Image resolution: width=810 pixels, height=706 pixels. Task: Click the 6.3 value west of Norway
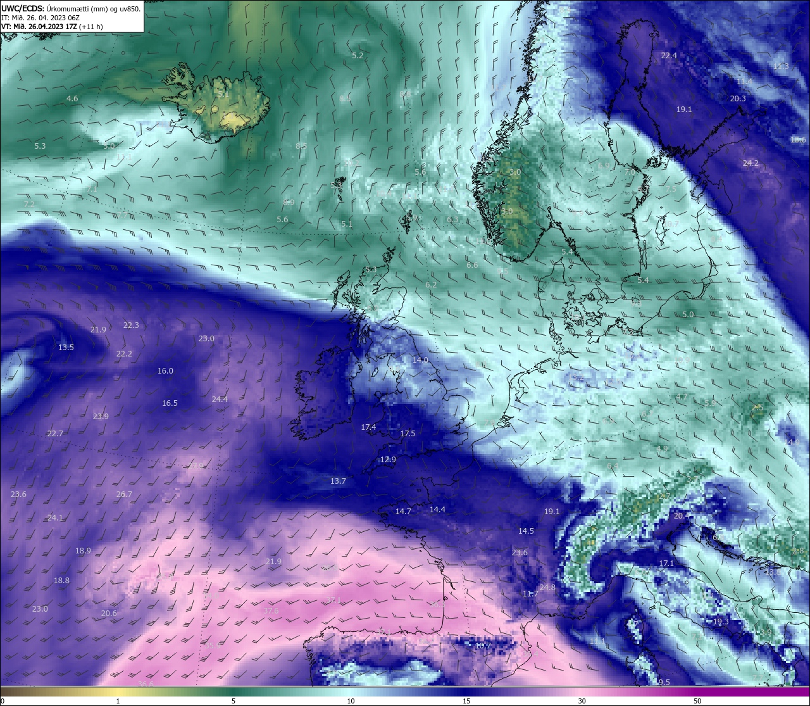[x=452, y=220]
